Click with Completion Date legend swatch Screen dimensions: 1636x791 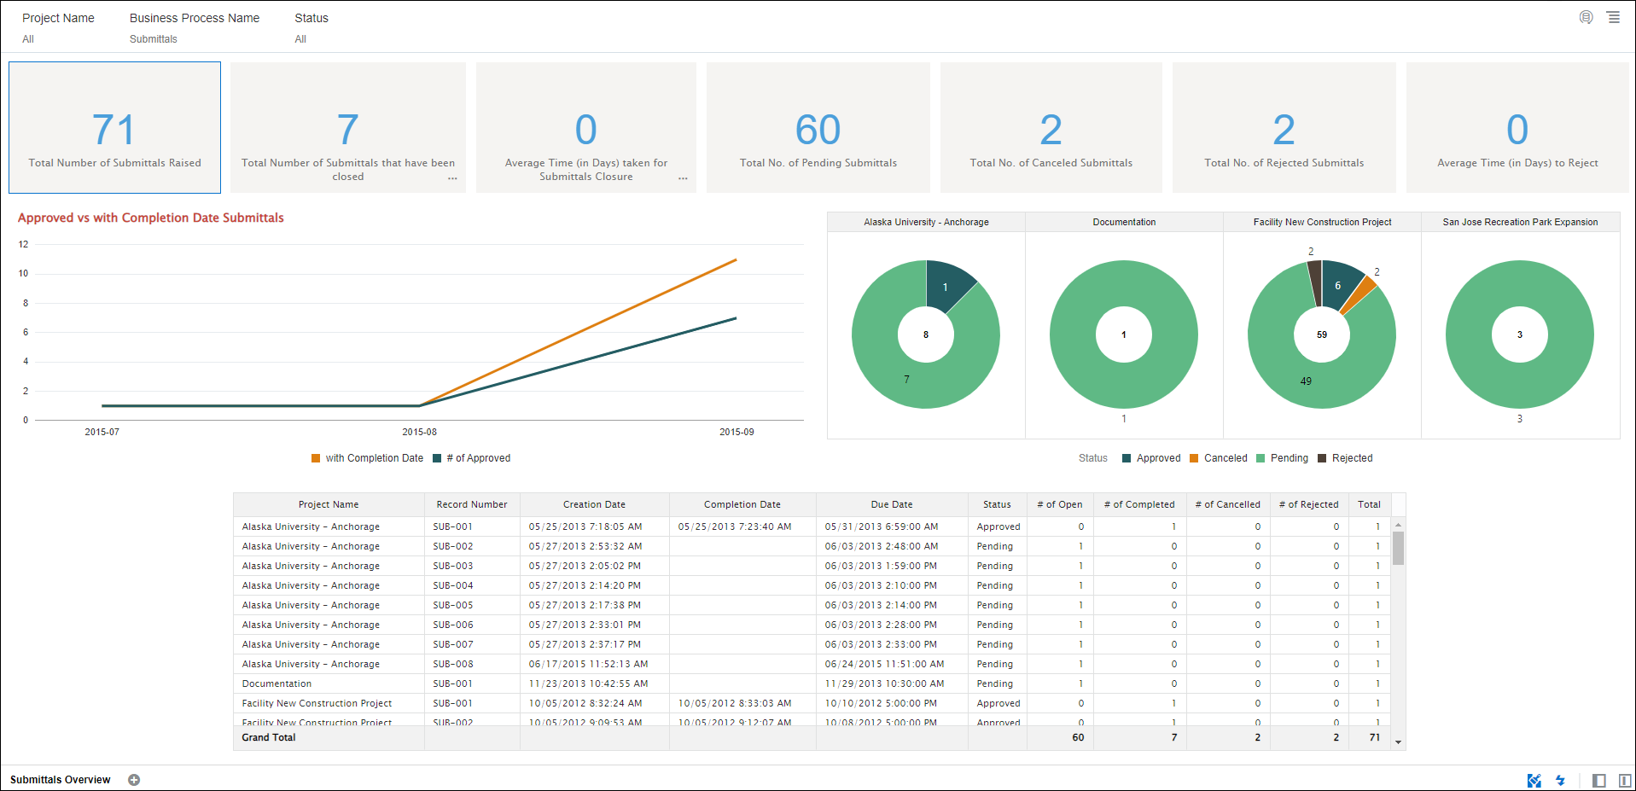click(316, 458)
